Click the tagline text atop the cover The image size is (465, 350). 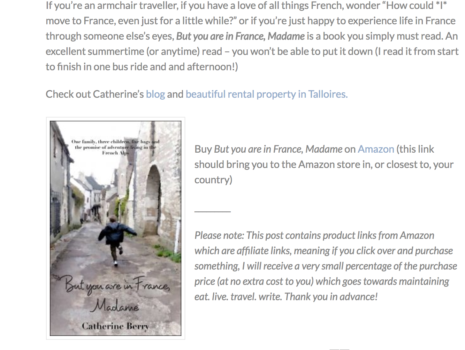115,147
